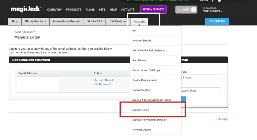The image size is (257, 140).
Task: Choose Account Details in the dropdown
Action: click(142, 40)
